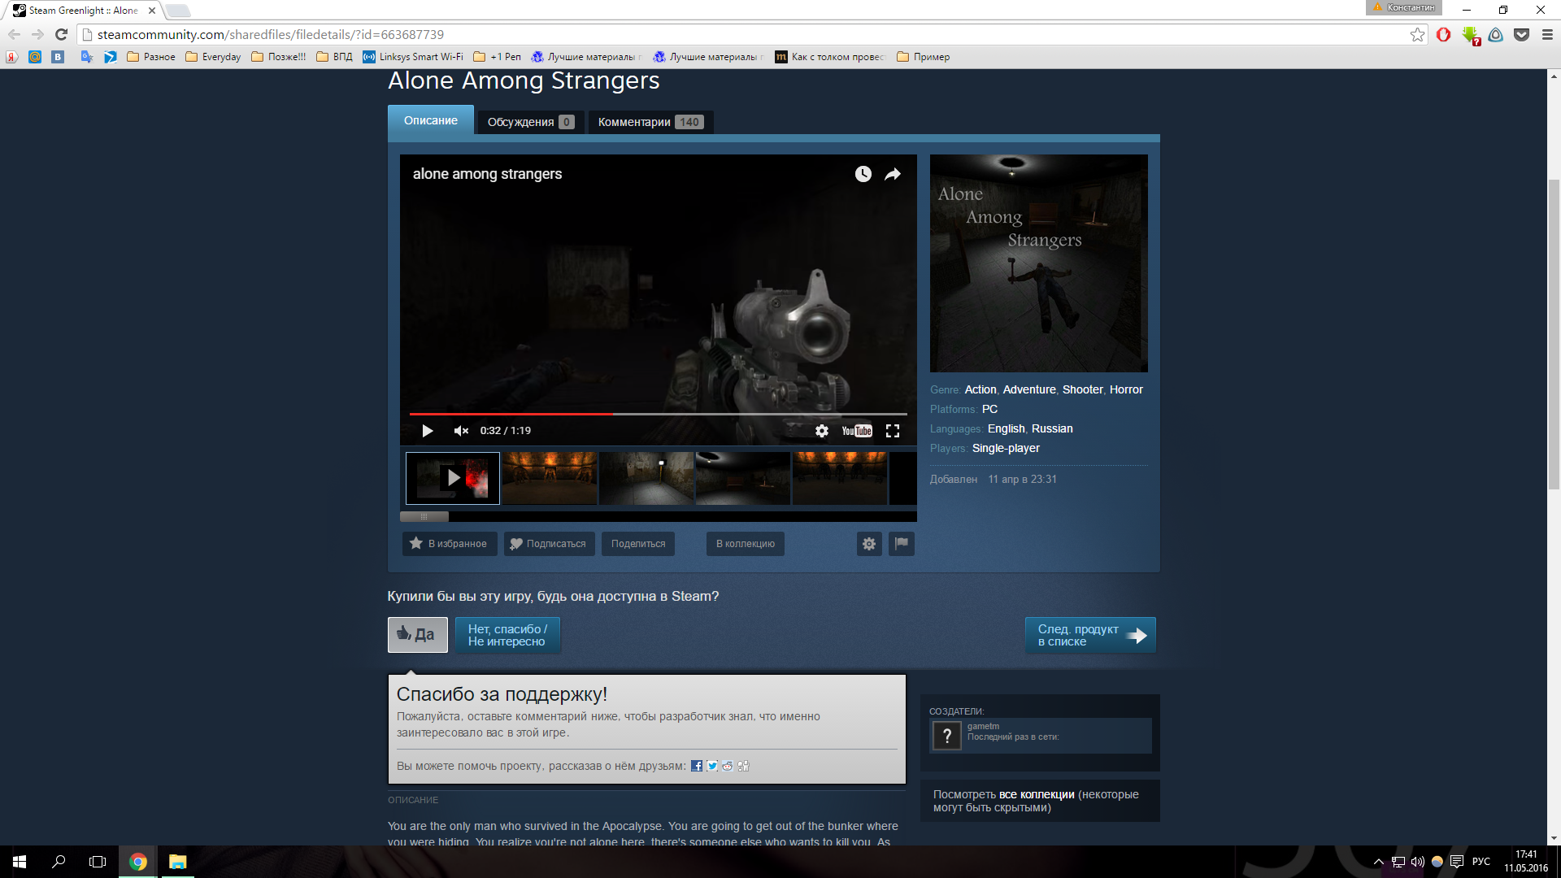Viewport: 1561px width, 878px height.
Task: Open Task View on the taskbar
Action: coord(98,862)
